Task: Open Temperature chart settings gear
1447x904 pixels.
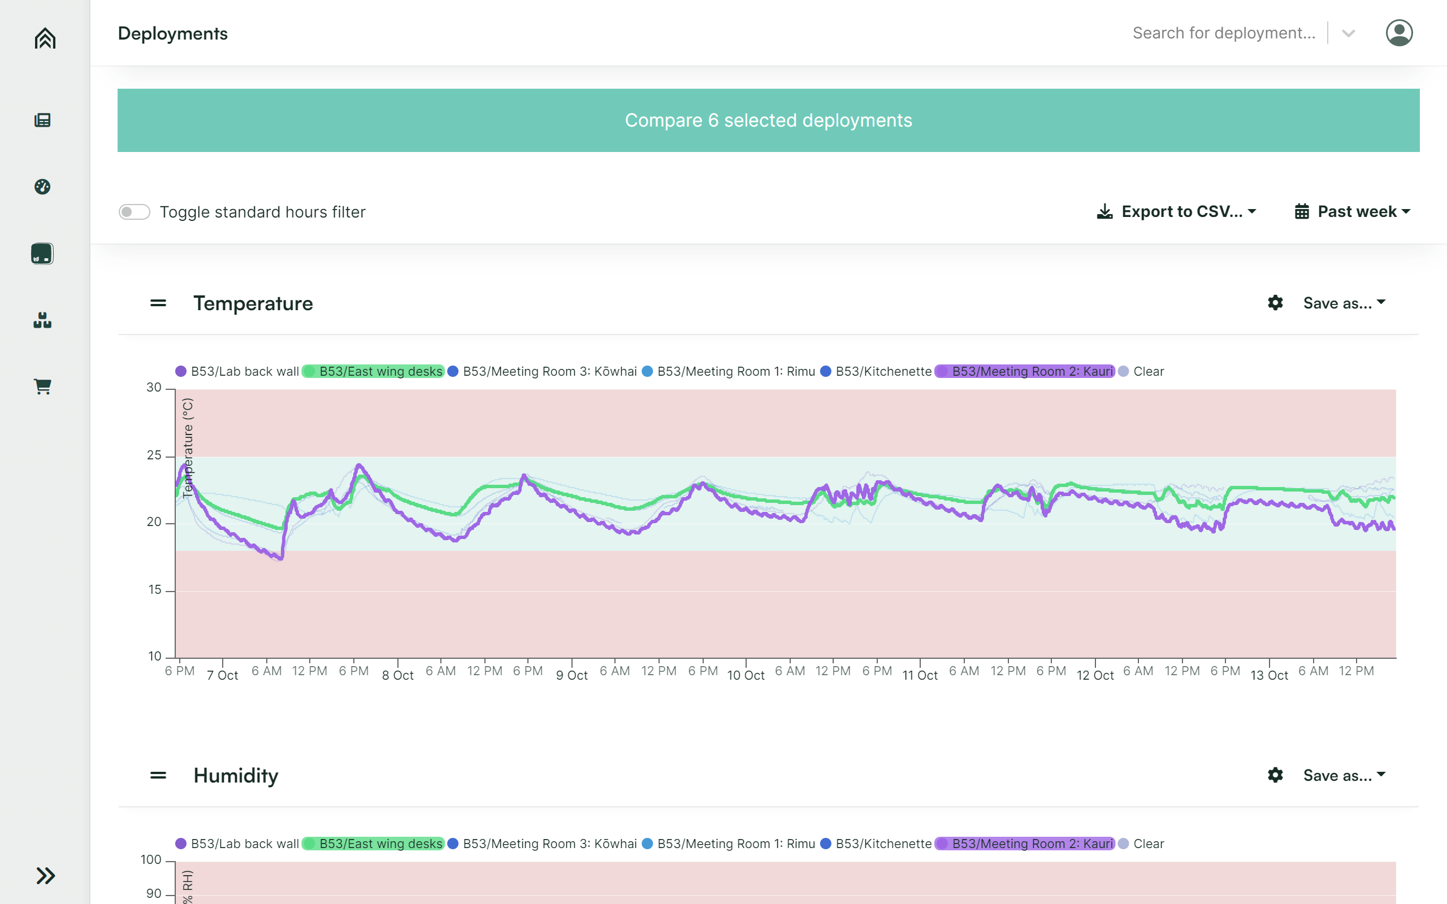Action: 1275,302
